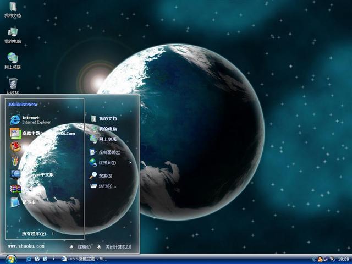Choose 搜索(S) from the Start menu
The image size is (352, 264).
click(105, 176)
